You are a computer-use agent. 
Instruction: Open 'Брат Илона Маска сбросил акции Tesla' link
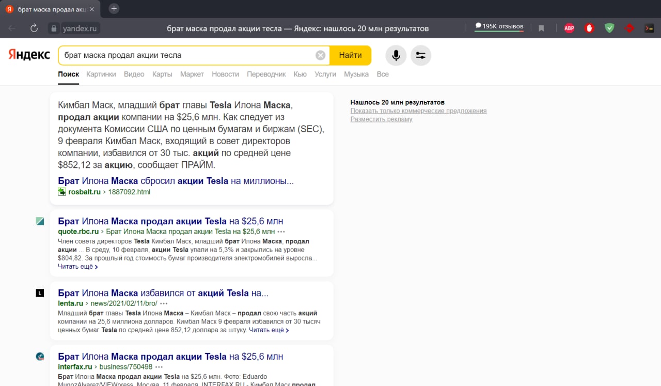pyautogui.click(x=176, y=181)
